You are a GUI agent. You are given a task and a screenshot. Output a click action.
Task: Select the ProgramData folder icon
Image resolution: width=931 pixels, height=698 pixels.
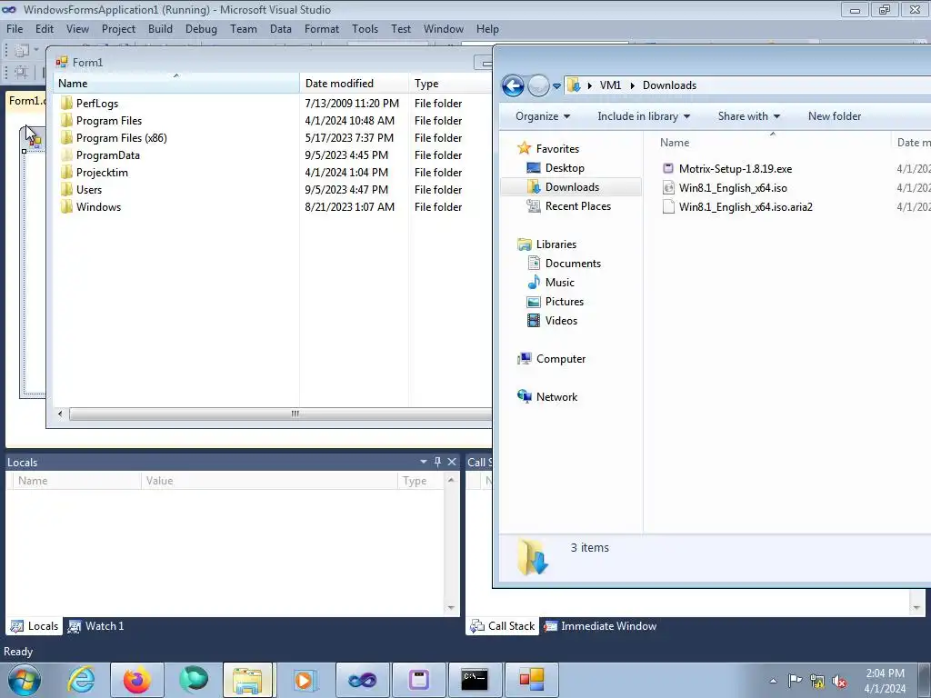click(66, 155)
